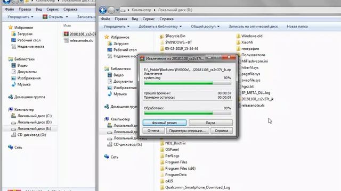Expand the Добавить в библиотеку dropdown
341x191 pixels.
pyautogui.click(x=160, y=27)
